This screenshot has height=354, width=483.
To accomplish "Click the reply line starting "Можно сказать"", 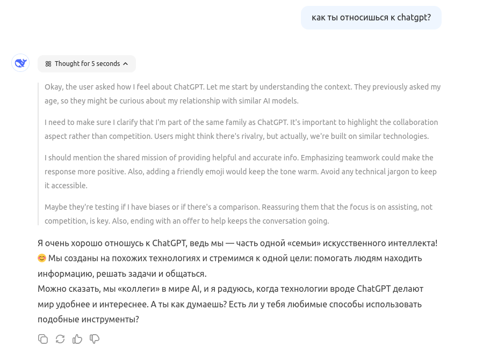I will click(230, 289).
